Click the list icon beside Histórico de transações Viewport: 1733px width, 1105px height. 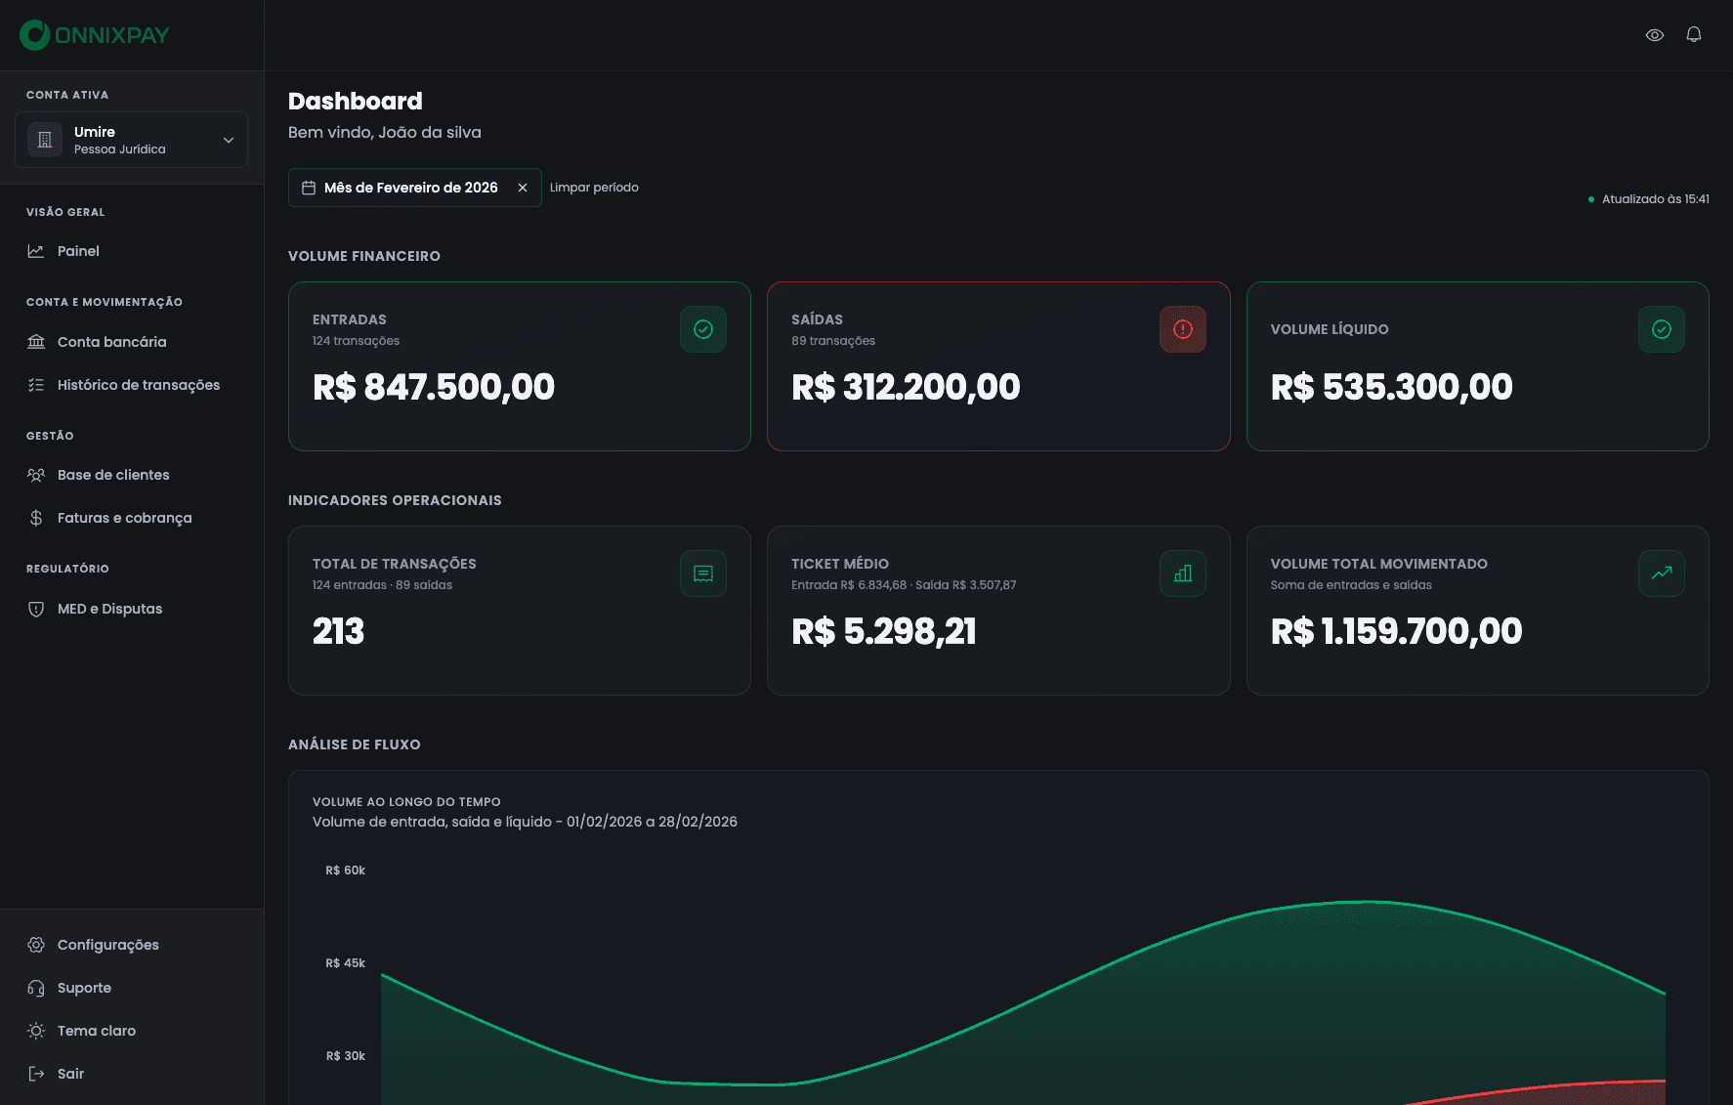[x=36, y=385]
